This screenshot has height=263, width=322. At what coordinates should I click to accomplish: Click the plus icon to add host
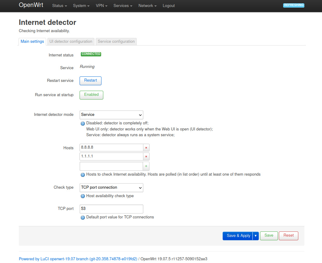(146, 166)
